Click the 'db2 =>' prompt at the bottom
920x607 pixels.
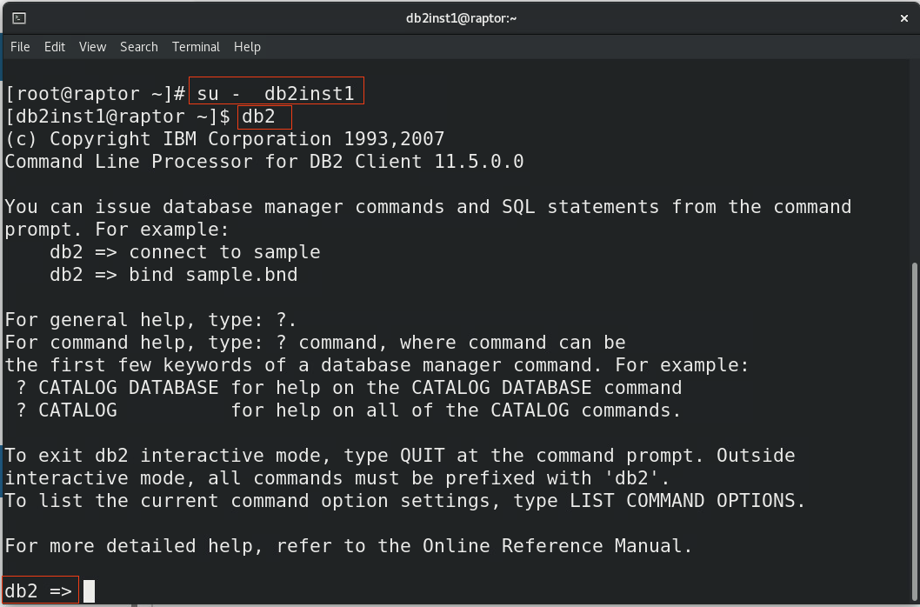click(38, 590)
